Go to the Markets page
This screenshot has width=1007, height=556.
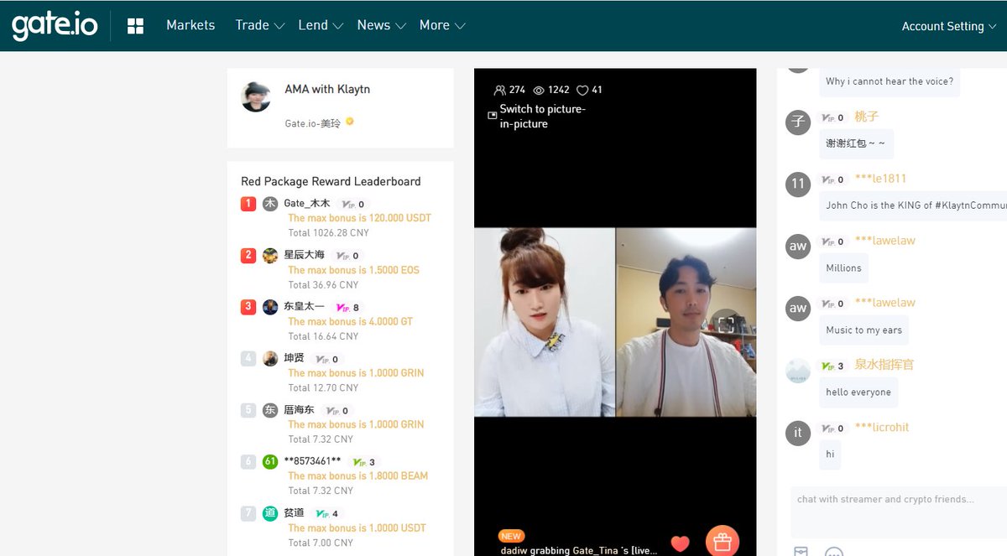click(190, 25)
